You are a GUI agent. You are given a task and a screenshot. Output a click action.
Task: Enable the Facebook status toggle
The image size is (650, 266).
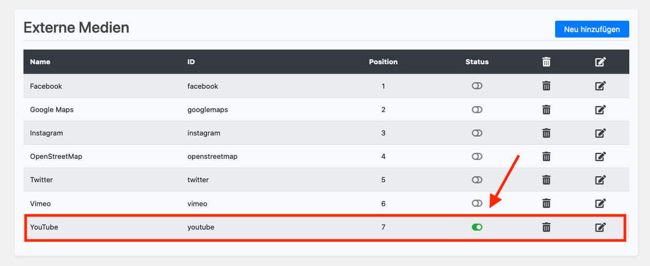click(x=477, y=86)
